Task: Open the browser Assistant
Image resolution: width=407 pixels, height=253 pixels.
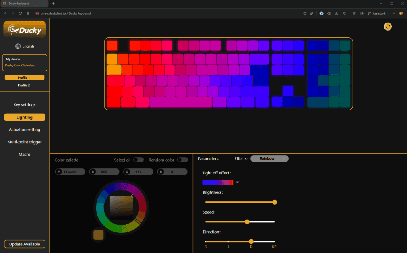Action: pyautogui.click(x=376, y=13)
